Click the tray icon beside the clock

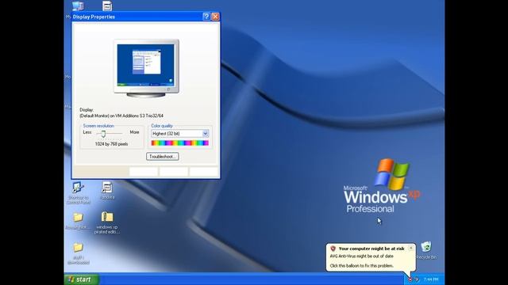click(x=417, y=279)
